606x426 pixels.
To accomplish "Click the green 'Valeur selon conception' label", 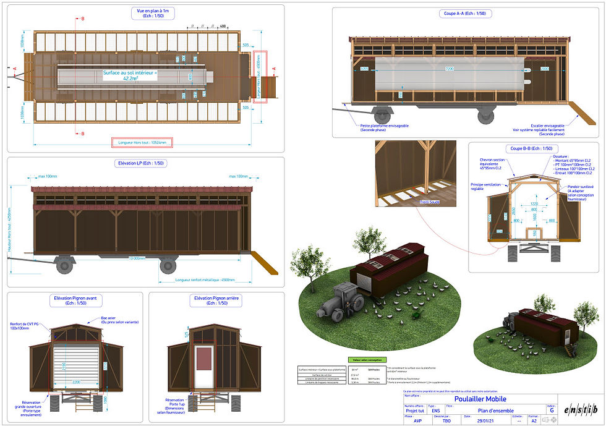I will coord(367,359).
